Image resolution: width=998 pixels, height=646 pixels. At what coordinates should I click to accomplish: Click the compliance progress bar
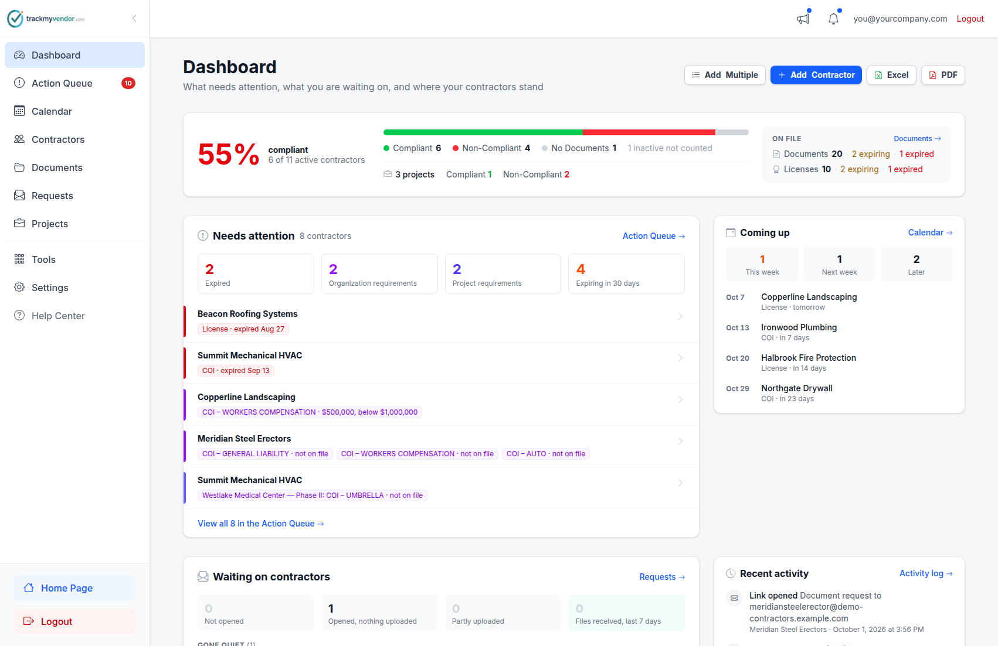566,132
